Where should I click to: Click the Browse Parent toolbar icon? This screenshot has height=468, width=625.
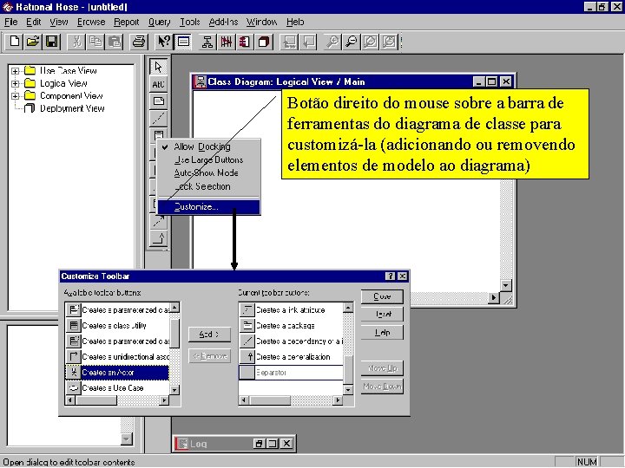coord(289,42)
